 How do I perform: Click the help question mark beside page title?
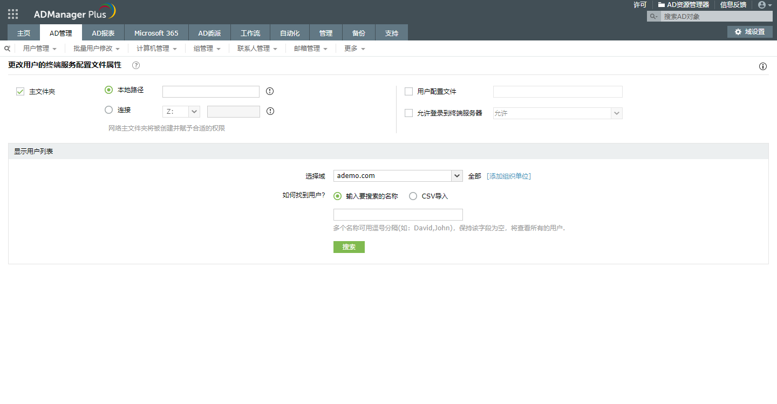tap(136, 65)
